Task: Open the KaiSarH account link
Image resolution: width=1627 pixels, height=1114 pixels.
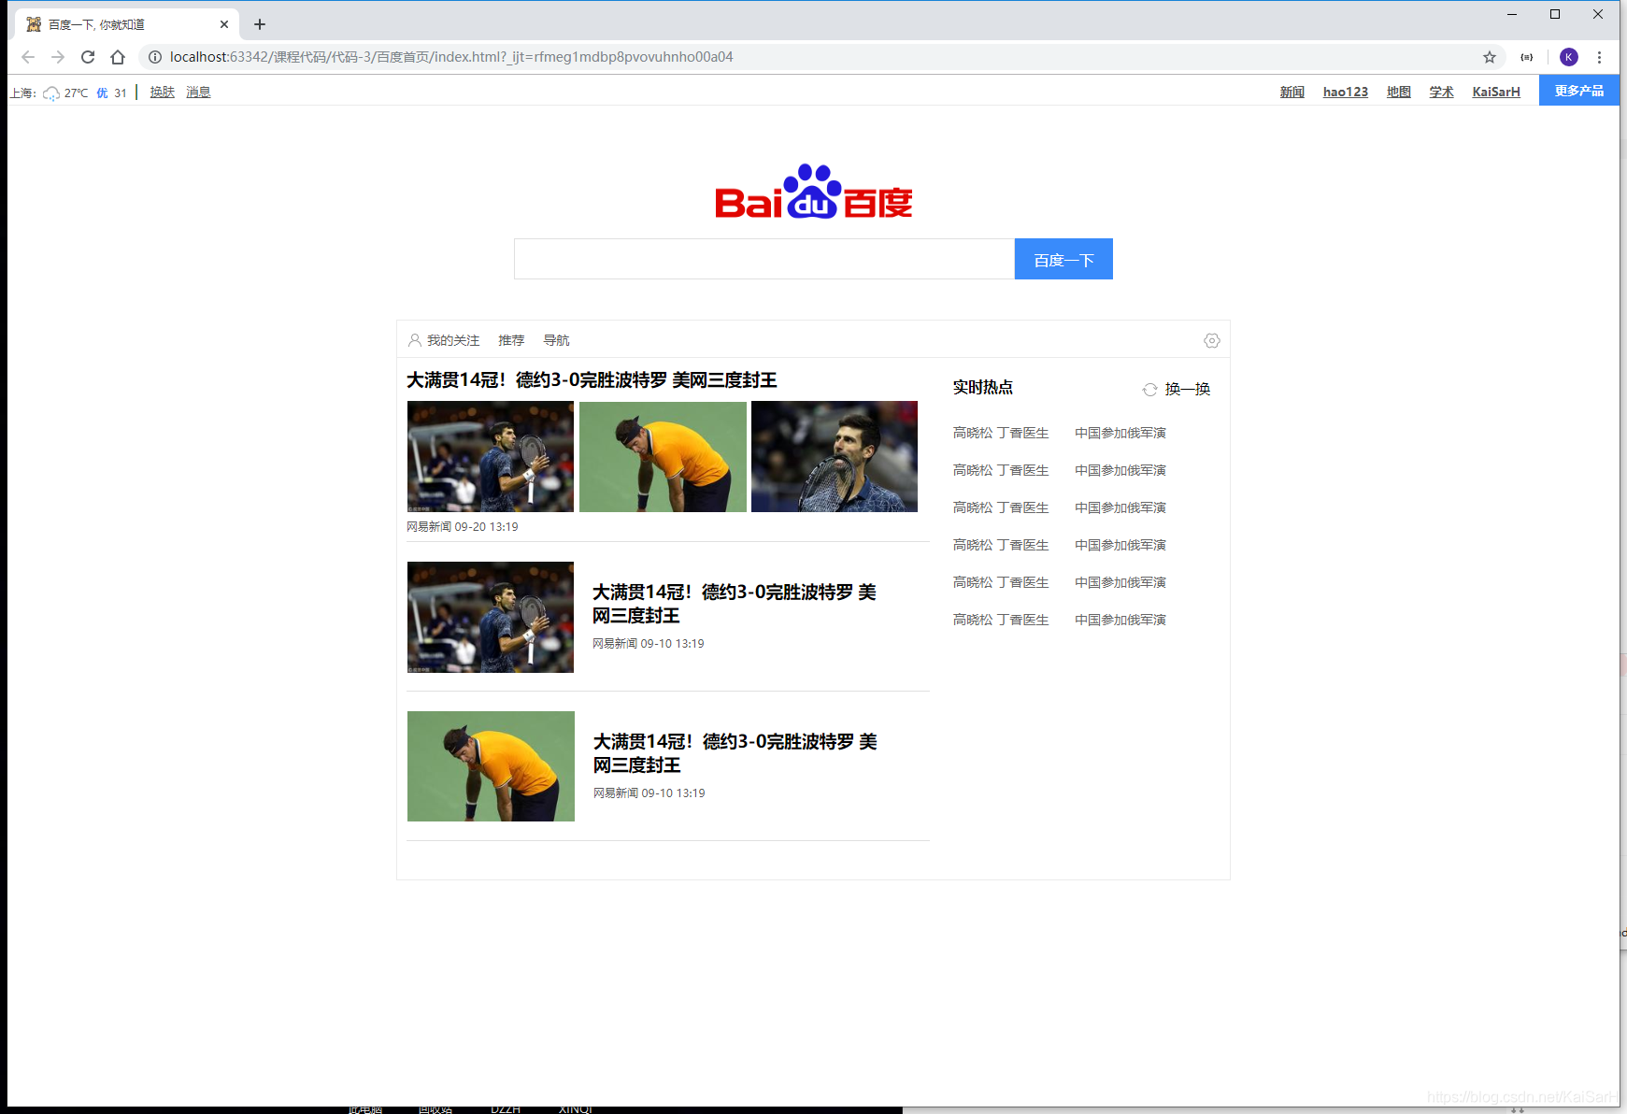Action: tap(1496, 92)
